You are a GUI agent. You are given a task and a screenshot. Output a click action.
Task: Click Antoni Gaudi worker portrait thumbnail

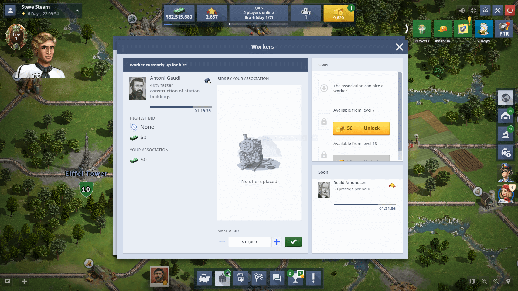click(x=138, y=88)
